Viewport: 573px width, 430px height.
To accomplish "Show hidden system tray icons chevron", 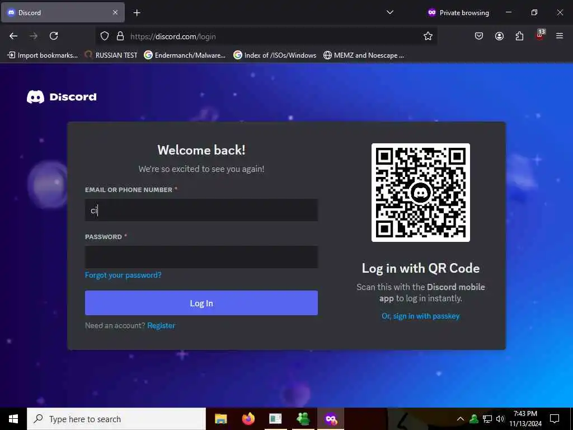I will tap(461, 419).
